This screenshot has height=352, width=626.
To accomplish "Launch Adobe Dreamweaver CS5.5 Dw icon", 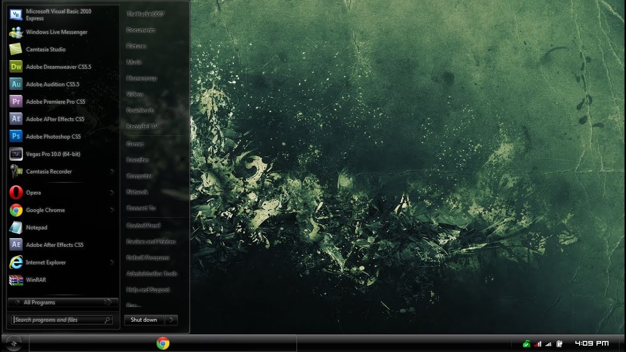I will tap(16, 67).
